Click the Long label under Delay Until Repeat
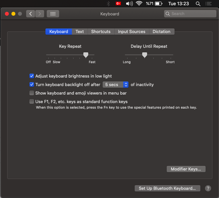Image resolution: width=219 pixels, height=198 pixels. [127, 62]
